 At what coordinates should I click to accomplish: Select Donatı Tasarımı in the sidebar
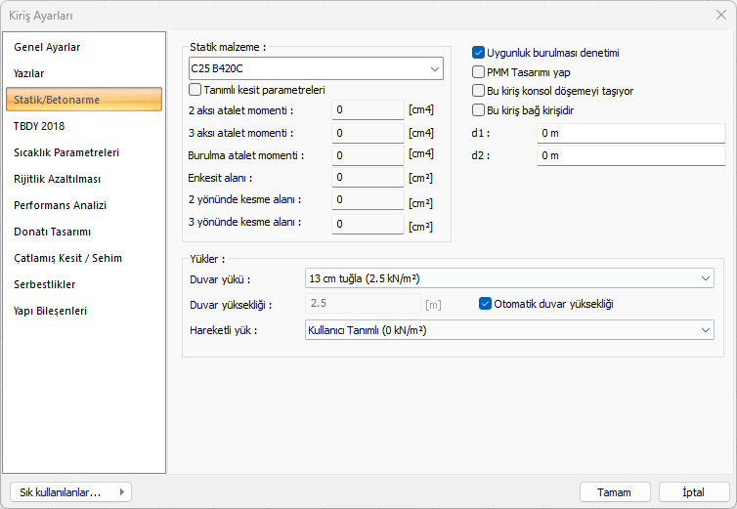coord(53,232)
